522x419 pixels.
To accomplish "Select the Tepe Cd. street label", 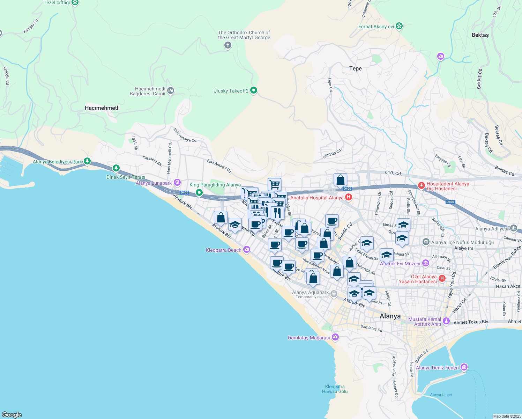I will [x=330, y=85].
